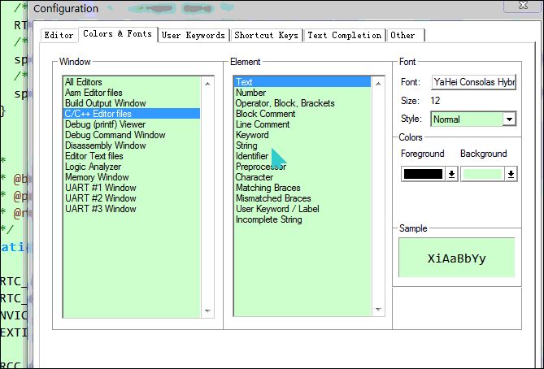Image resolution: width=544 pixels, height=369 pixels.
Task: Select Matching Braces element
Action: pyautogui.click(x=302, y=188)
